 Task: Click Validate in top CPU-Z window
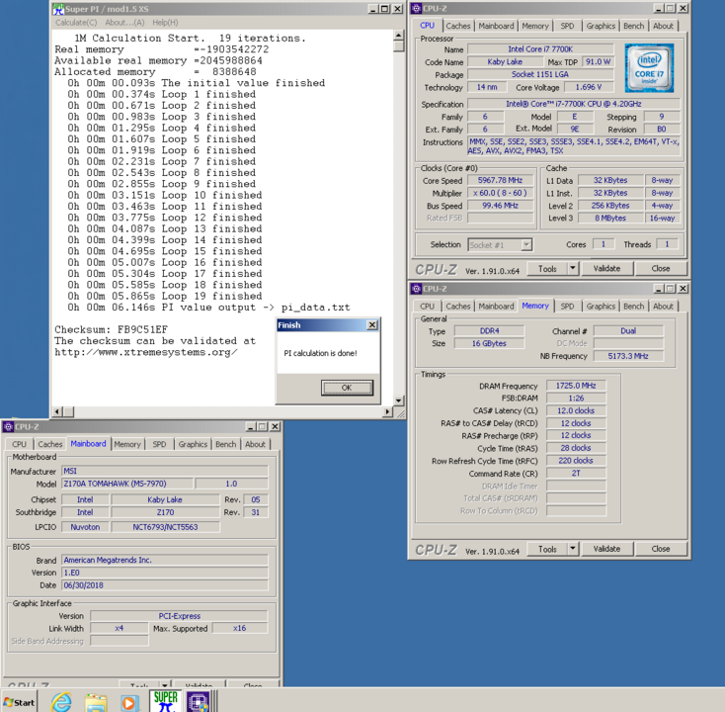606,269
